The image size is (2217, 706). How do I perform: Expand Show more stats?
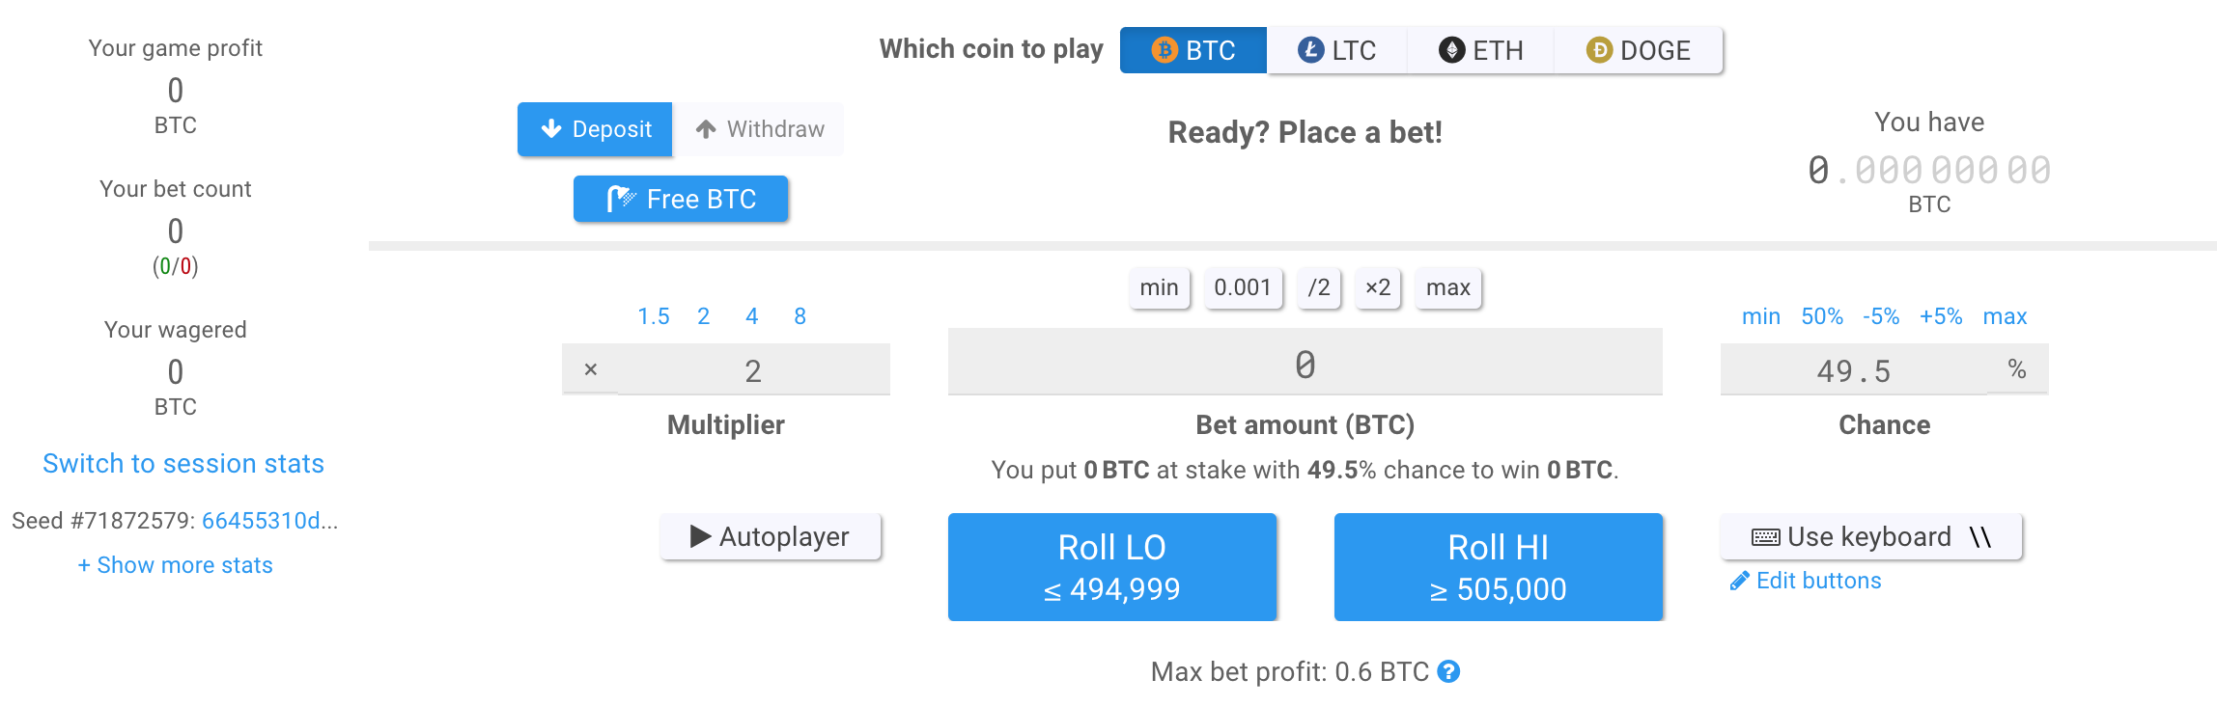pos(175,565)
